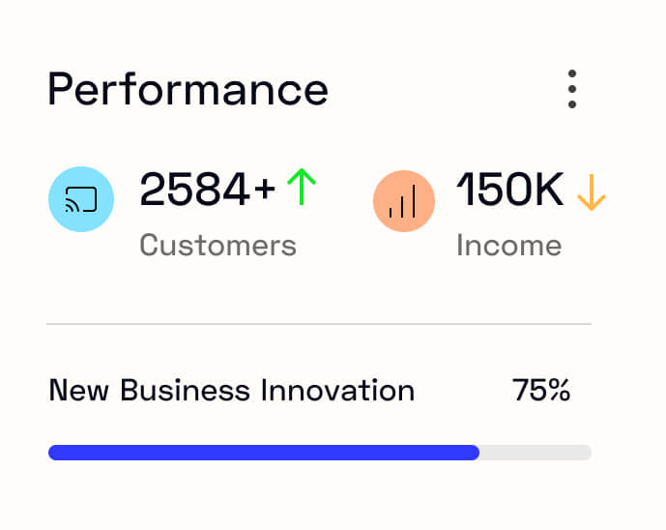This screenshot has width=666, height=530.
Task: Click the horizontal divider line
Action: pyautogui.click(x=319, y=324)
